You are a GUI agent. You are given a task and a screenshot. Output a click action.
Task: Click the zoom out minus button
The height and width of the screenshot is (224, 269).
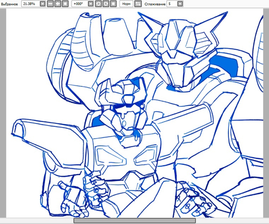50,4
